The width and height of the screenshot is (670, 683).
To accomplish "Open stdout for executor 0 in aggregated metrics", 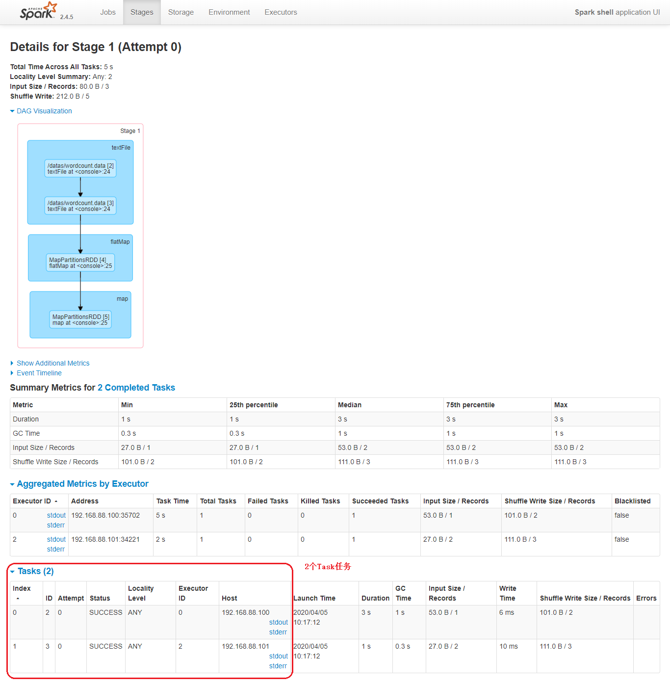I will (56, 515).
